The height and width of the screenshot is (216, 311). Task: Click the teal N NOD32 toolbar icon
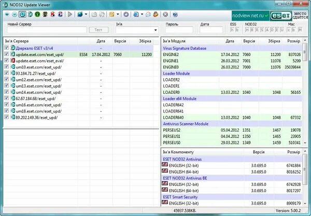coord(30,15)
